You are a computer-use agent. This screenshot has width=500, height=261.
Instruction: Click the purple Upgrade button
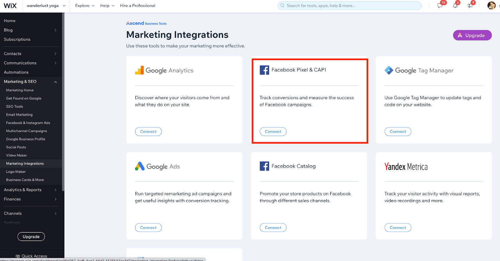coord(472,35)
